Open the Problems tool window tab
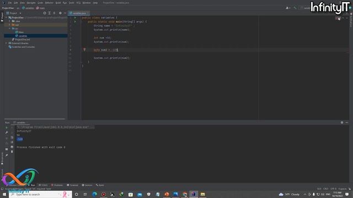Viewport: 353px width, 198px height. coord(57,185)
